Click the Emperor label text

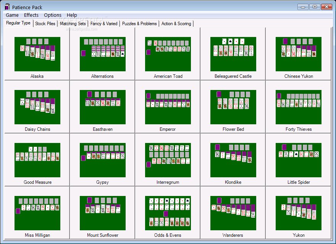click(168, 129)
